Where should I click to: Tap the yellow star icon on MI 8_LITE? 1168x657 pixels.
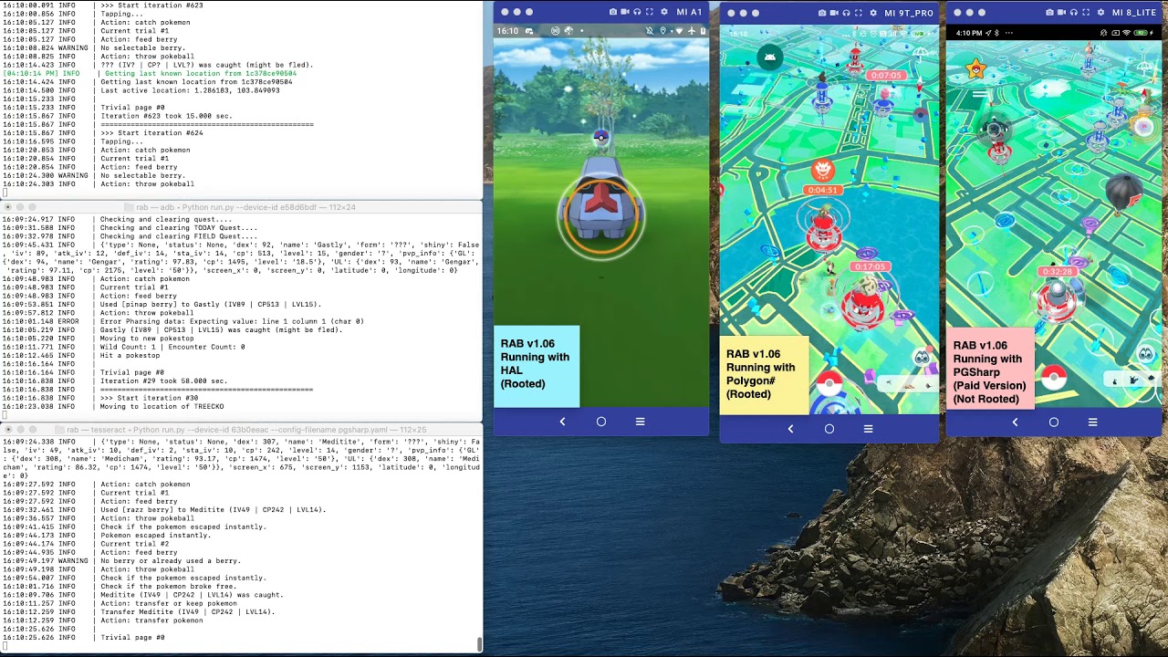[975, 68]
